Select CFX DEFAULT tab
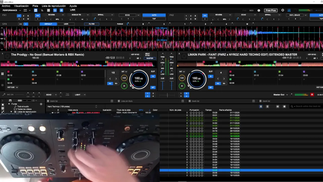Screen dimensions: 323x182 [48, 24]
